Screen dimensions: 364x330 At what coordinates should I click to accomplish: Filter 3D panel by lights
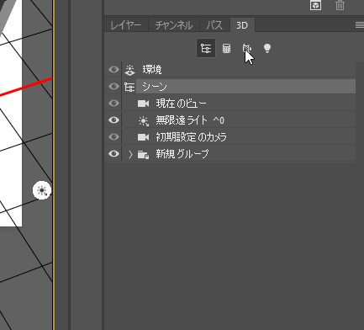[267, 48]
